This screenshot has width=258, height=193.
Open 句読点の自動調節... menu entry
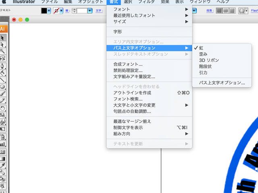[149, 111]
